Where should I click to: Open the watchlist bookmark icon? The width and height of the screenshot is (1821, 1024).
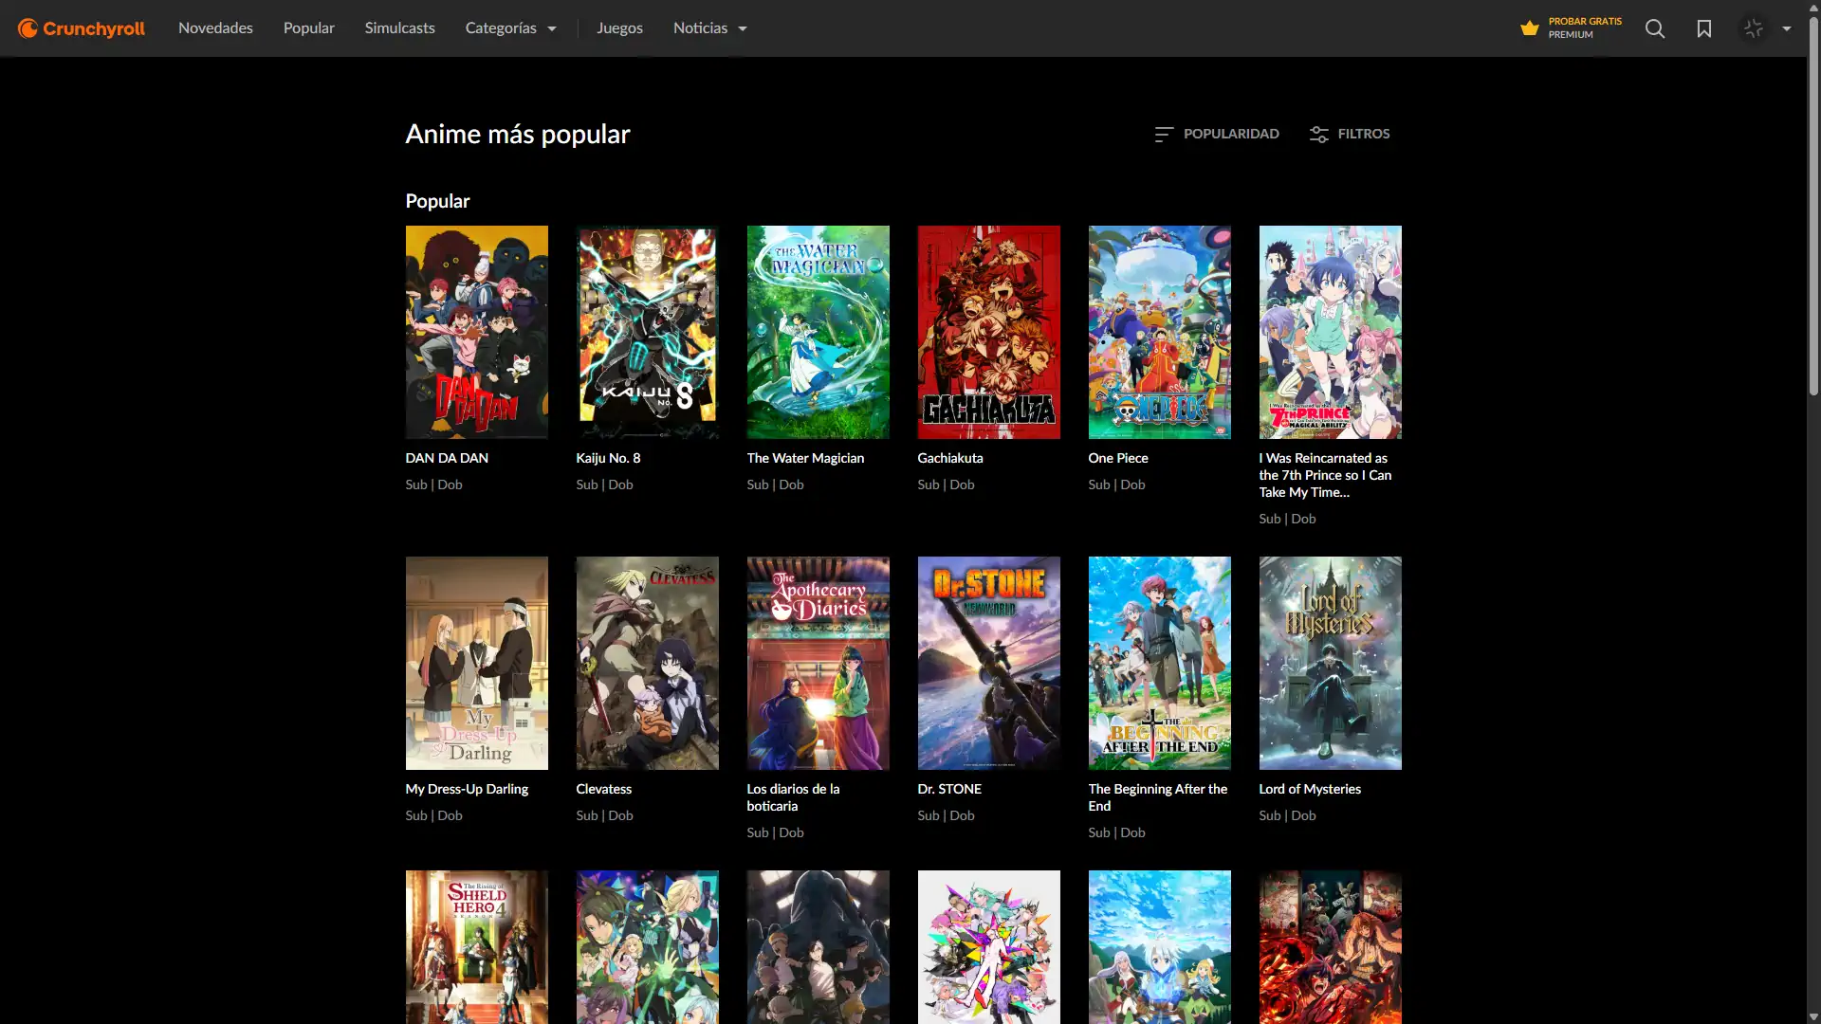1704,28
